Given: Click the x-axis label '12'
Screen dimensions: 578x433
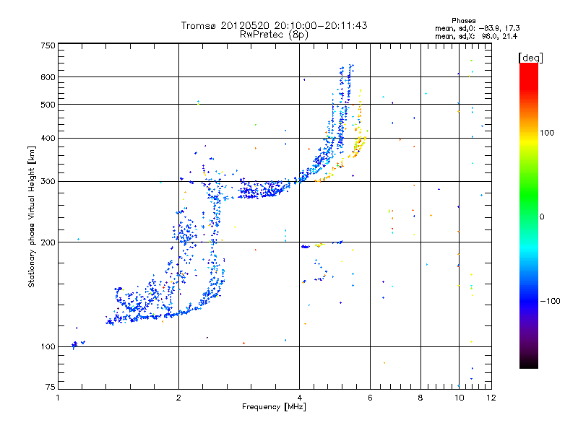Looking at the screenshot, I should 491,398.
